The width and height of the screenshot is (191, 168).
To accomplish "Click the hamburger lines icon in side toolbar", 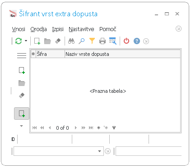I will coord(22,55).
